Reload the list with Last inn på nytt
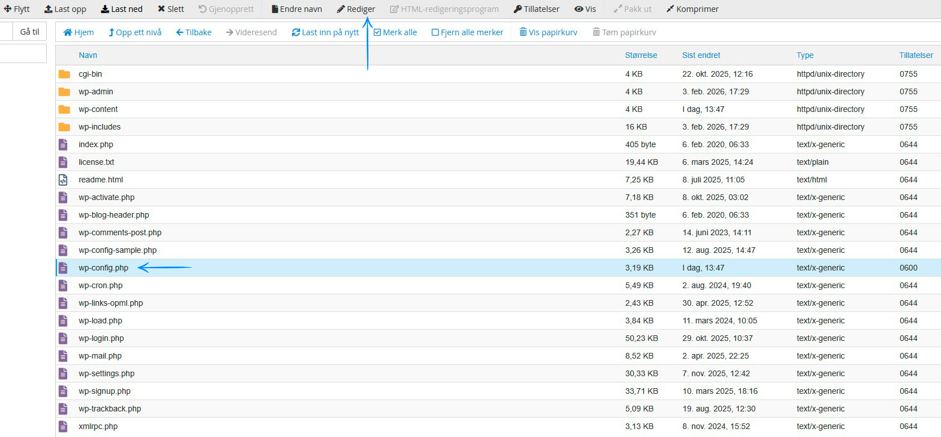 point(326,32)
